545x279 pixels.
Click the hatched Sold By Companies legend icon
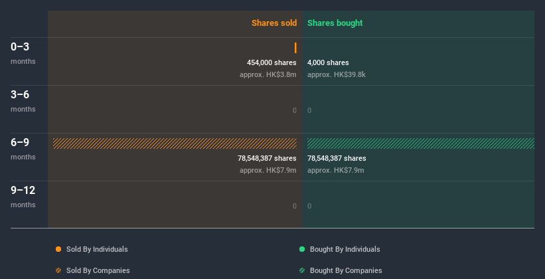tap(58, 270)
